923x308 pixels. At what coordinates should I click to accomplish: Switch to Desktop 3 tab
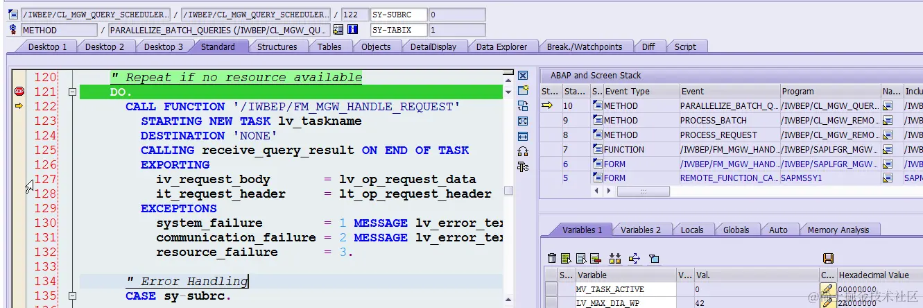164,46
